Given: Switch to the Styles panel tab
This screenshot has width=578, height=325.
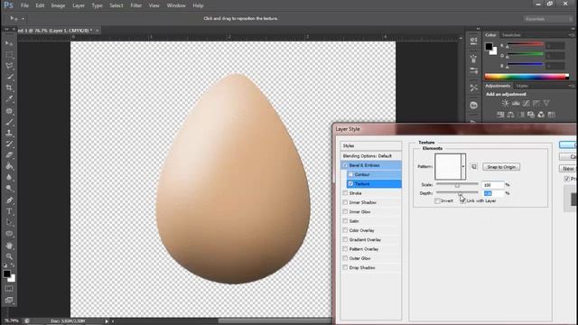Looking at the screenshot, I should click(x=522, y=86).
